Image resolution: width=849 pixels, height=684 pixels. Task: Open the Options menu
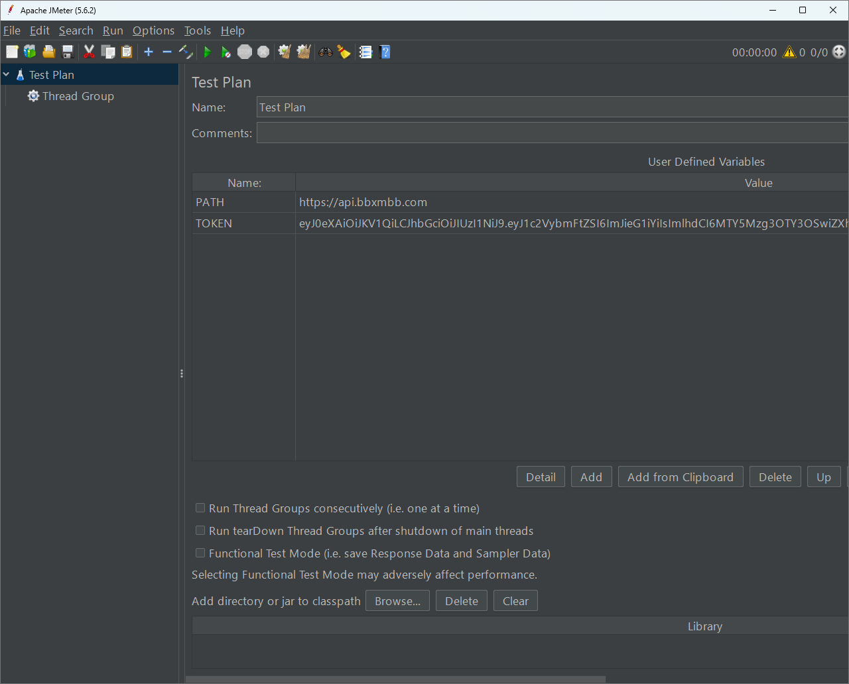coord(153,30)
